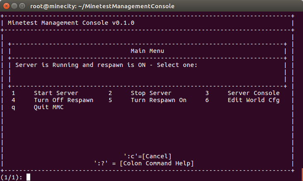Click the window title root@minecity
Viewport: 303px width, 181px height.
[102, 6]
